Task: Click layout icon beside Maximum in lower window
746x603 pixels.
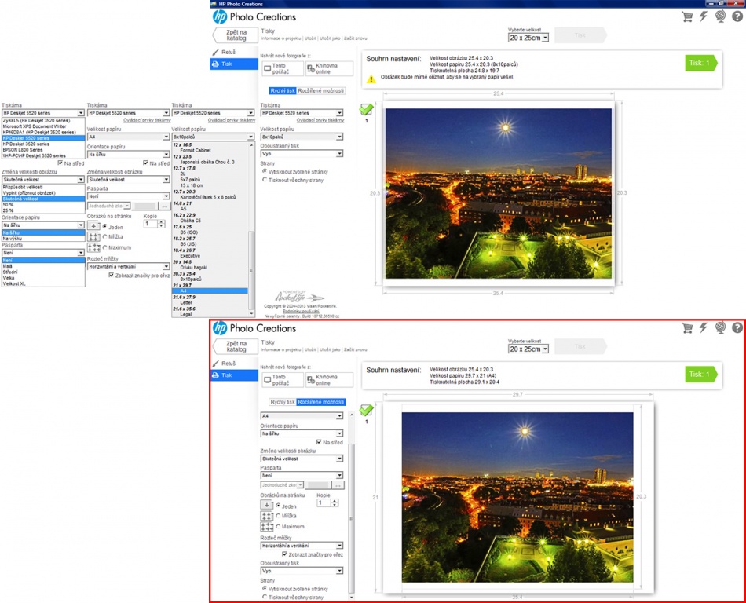Action: pos(267,526)
